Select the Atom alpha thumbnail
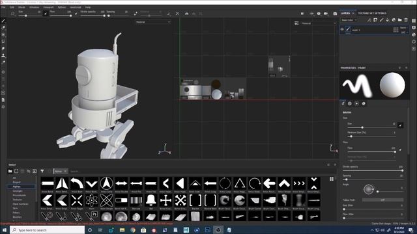This screenshot has height=234, width=417. [91, 200]
